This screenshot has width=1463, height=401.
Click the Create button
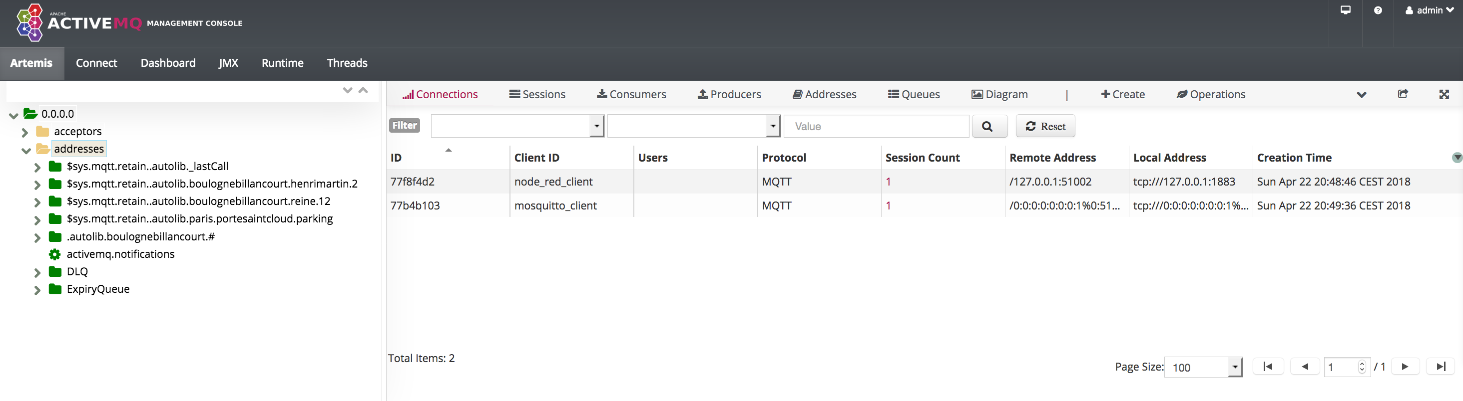pos(1123,94)
